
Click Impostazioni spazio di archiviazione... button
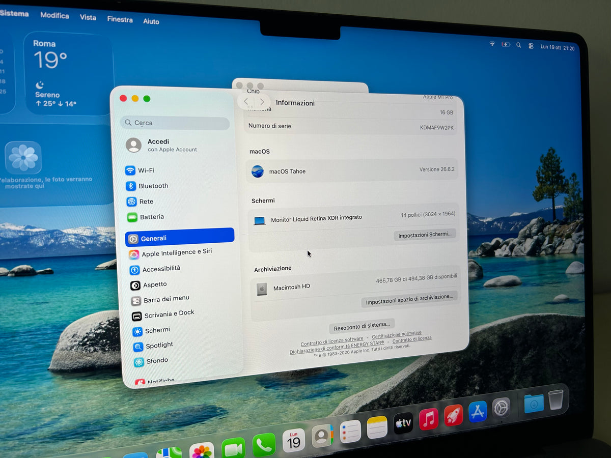pos(409,299)
